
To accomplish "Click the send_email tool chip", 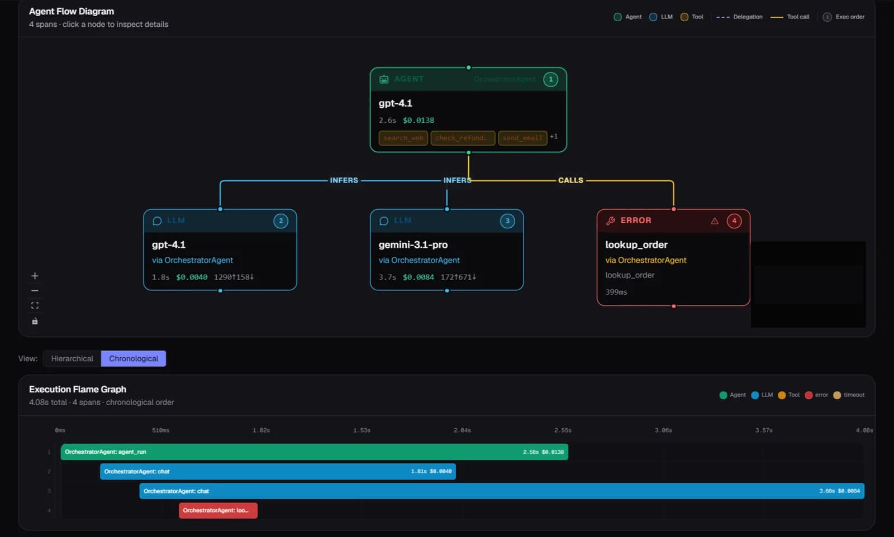I will (522, 138).
